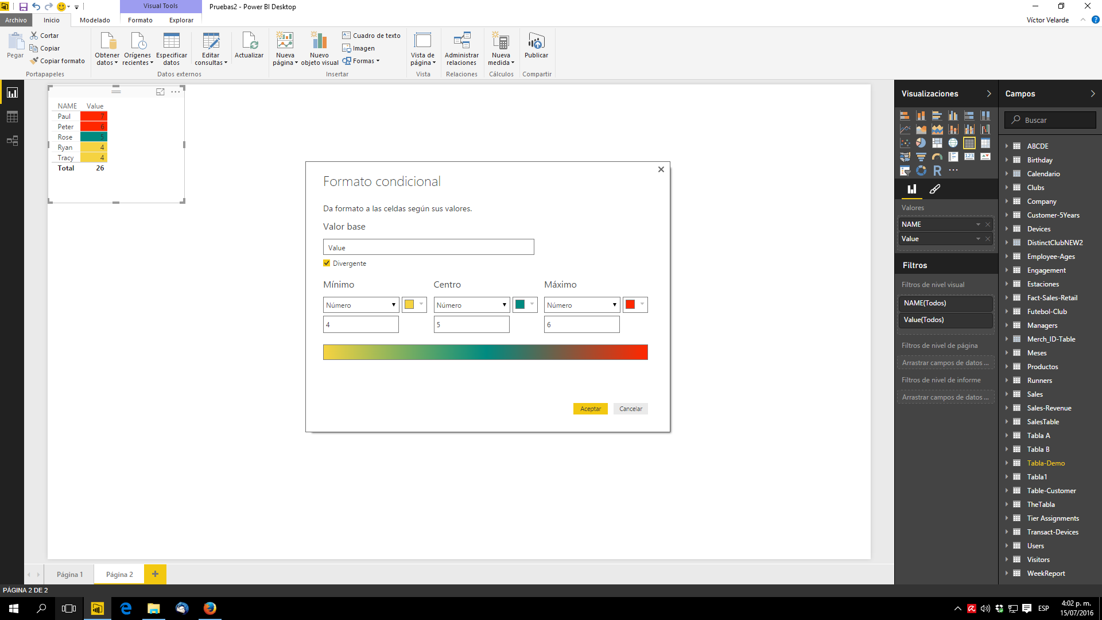Select the treemap visualization
This screenshot has height=620, width=1102.
coord(937,143)
